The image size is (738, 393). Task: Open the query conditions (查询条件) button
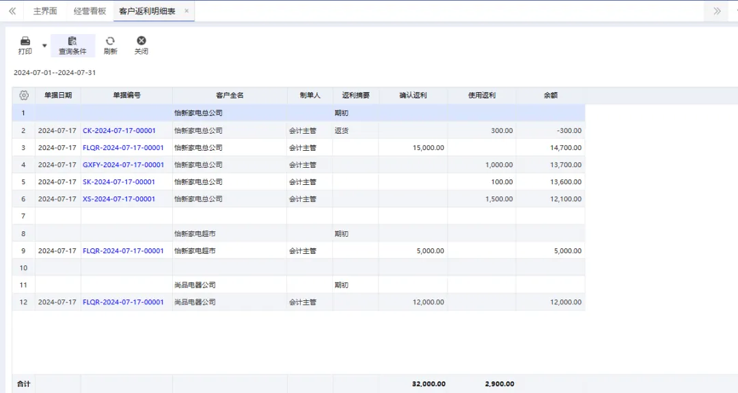[x=72, y=45]
